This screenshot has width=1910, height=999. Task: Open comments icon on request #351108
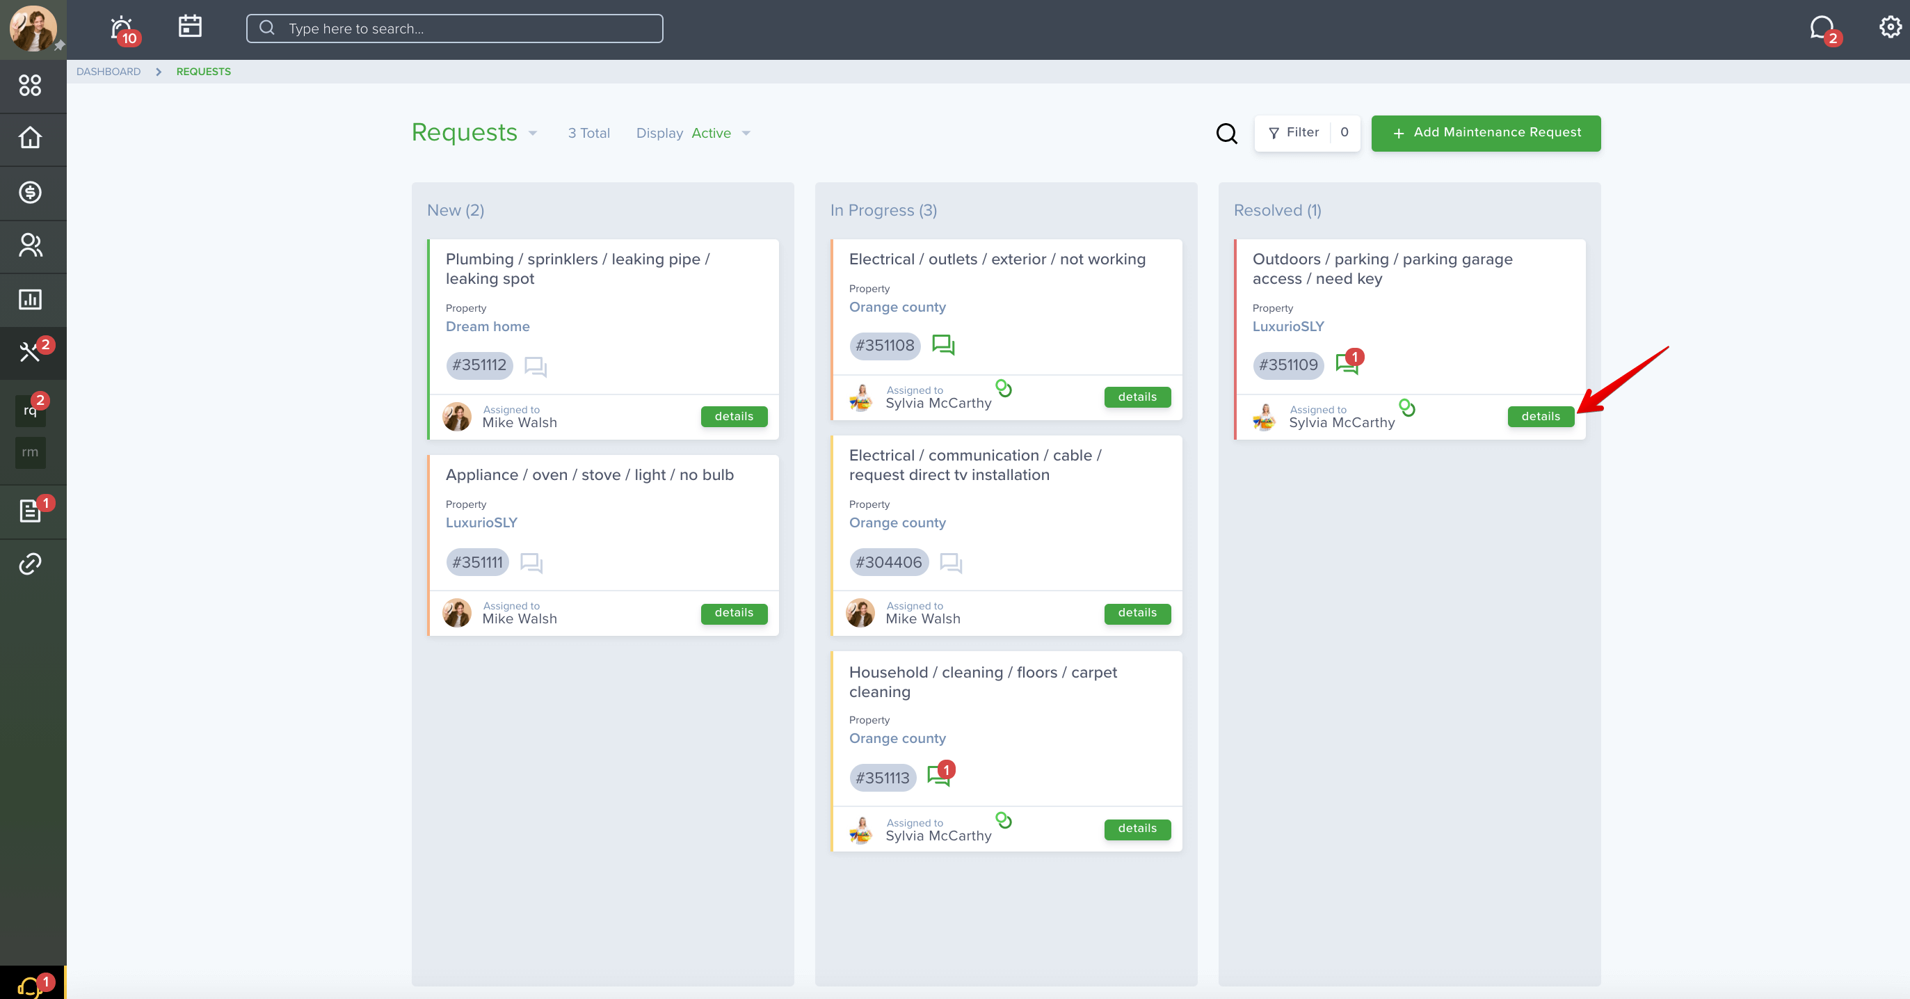[x=943, y=345]
